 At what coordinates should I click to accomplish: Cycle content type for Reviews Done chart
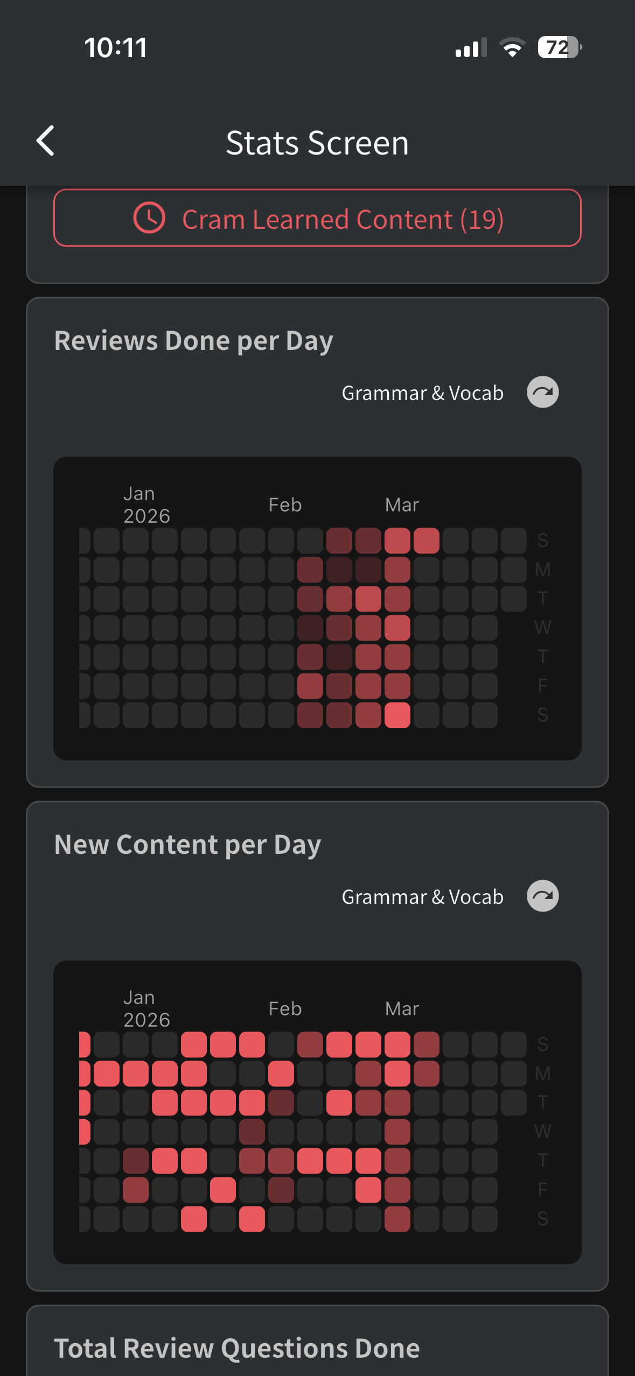click(542, 392)
